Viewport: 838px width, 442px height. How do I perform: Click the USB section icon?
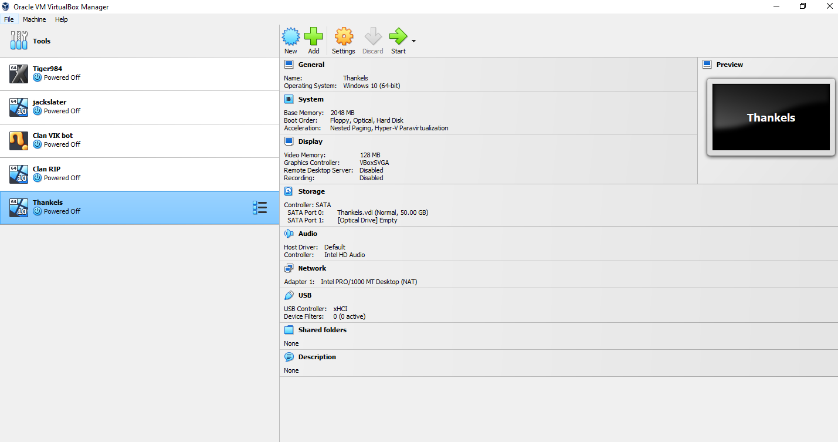point(289,295)
